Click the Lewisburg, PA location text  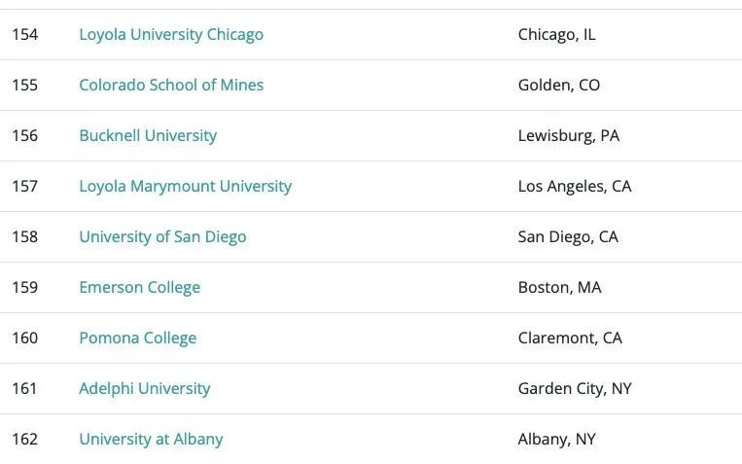tap(568, 136)
